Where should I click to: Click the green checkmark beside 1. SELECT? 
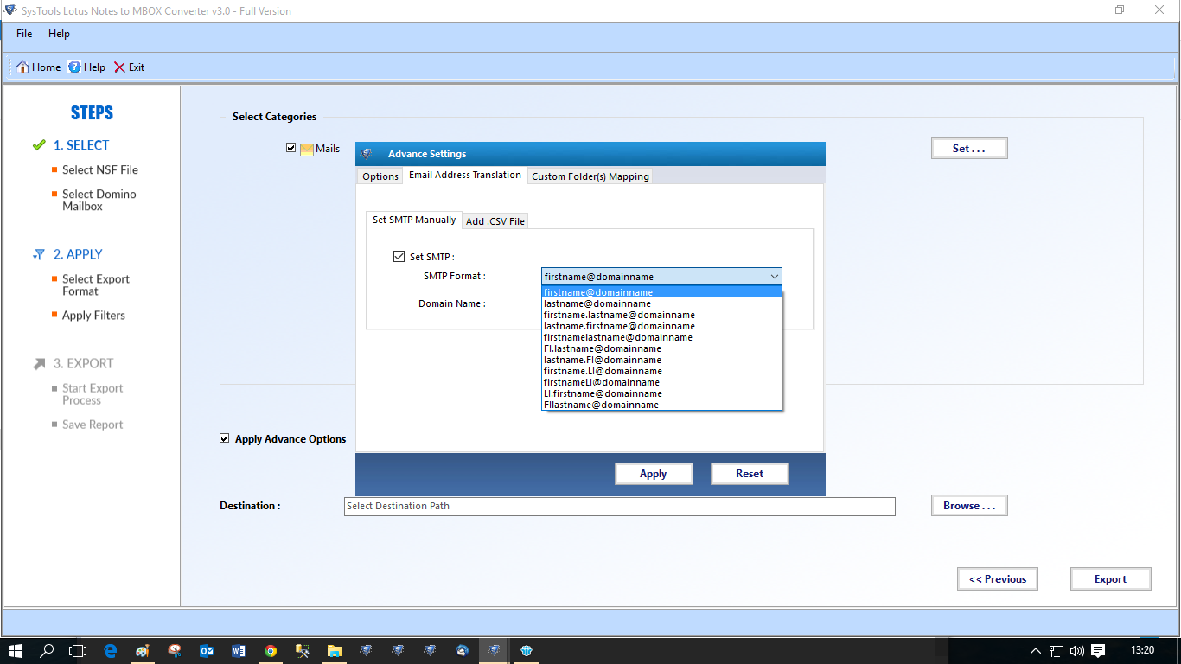pyautogui.click(x=39, y=145)
